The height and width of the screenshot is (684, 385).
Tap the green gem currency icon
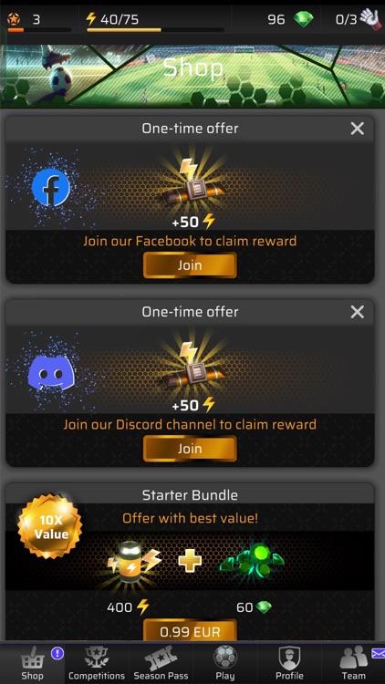(303, 19)
